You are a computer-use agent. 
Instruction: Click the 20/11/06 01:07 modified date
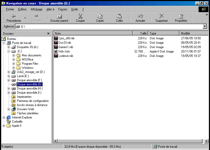pos(191,51)
